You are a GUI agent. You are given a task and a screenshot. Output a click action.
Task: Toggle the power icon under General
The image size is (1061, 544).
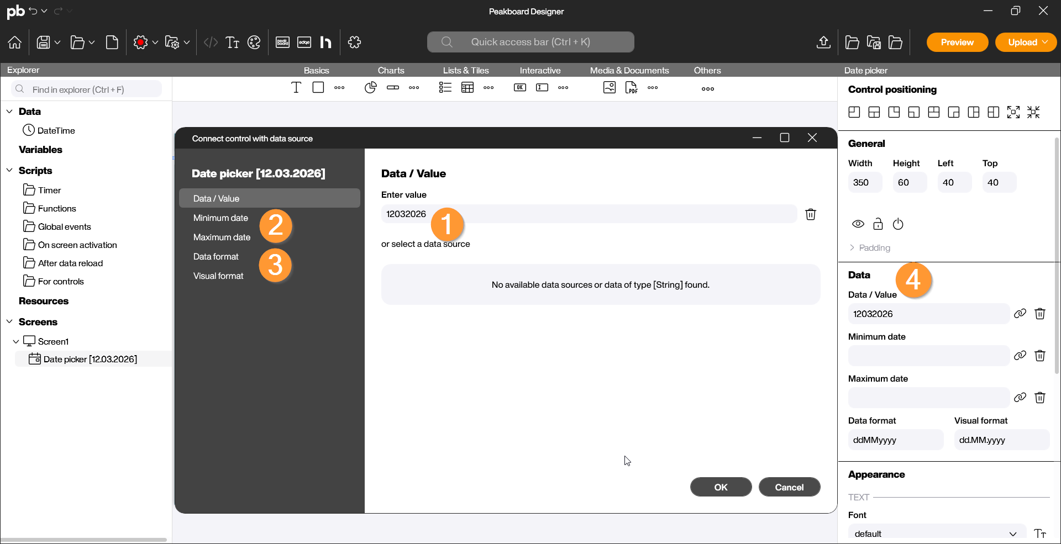(x=898, y=224)
